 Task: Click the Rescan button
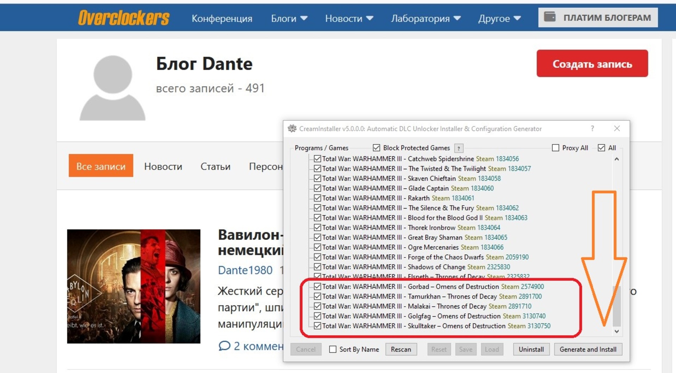click(401, 349)
